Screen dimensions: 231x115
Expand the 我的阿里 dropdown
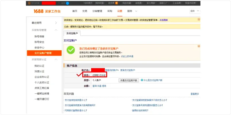tap(100, 3)
